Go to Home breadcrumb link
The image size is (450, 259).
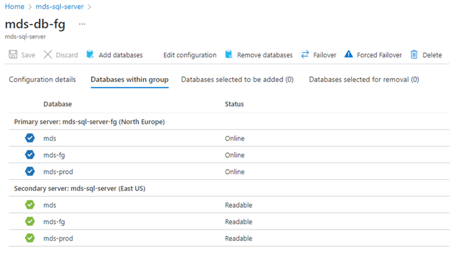click(15, 7)
